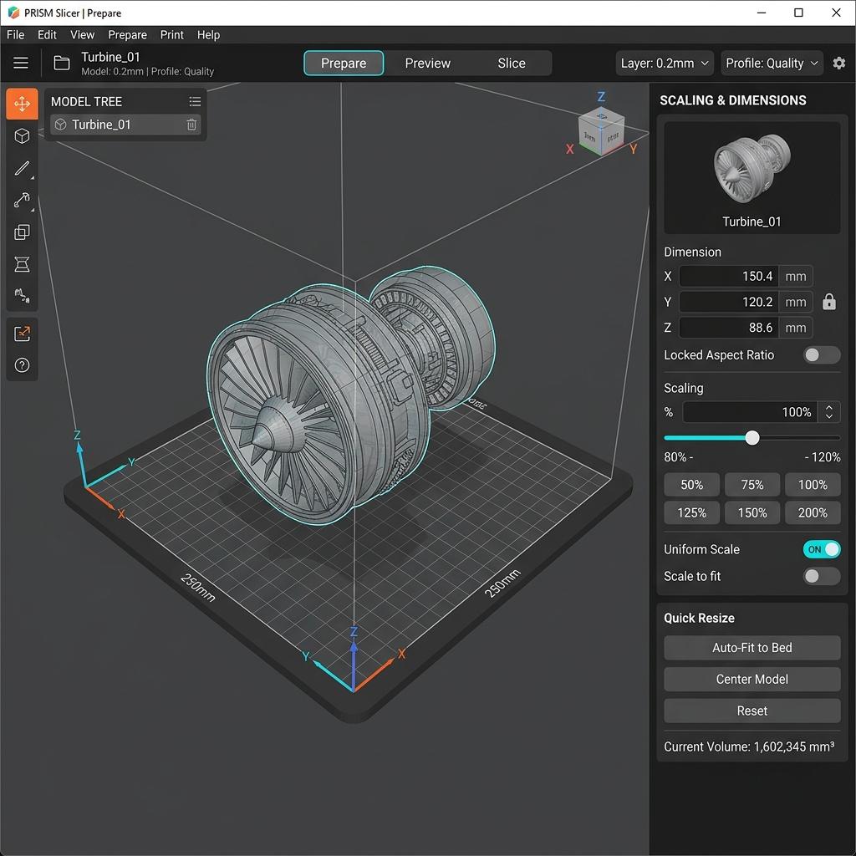Select the 3D cube object tool
This screenshot has width=856, height=856.
[22, 136]
